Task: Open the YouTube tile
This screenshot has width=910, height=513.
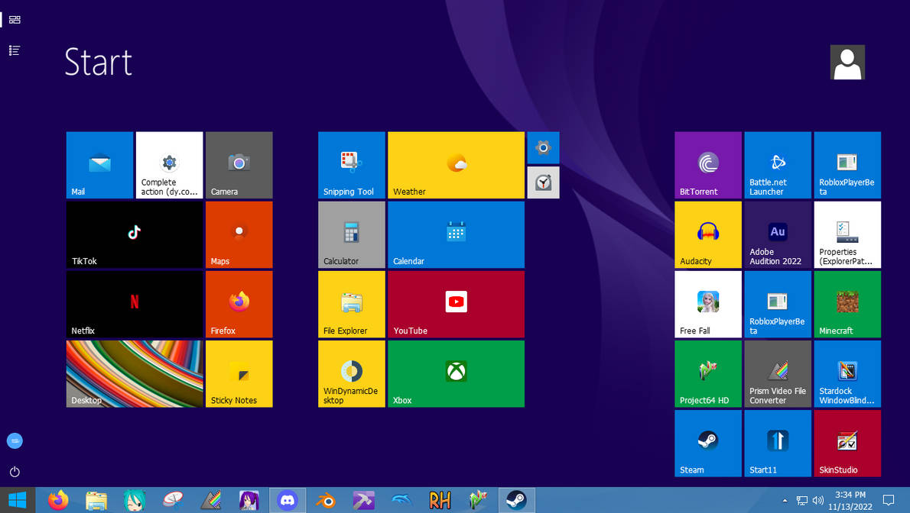Action: (457, 305)
